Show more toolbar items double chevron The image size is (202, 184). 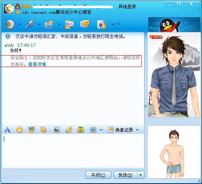[118, 24]
